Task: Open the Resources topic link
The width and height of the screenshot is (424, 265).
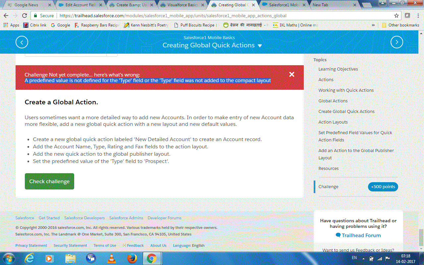Action: (x=329, y=169)
